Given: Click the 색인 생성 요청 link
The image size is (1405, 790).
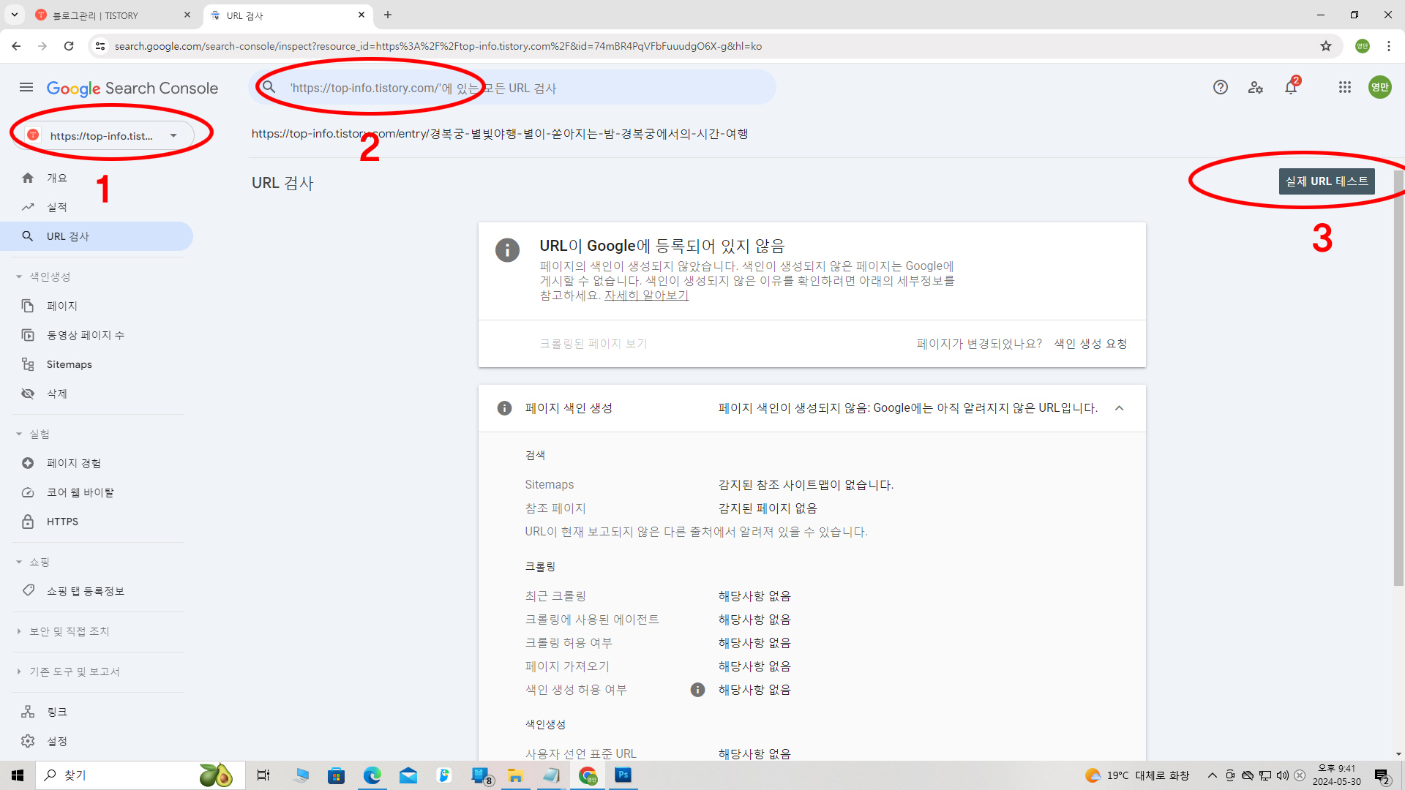Looking at the screenshot, I should 1090,344.
